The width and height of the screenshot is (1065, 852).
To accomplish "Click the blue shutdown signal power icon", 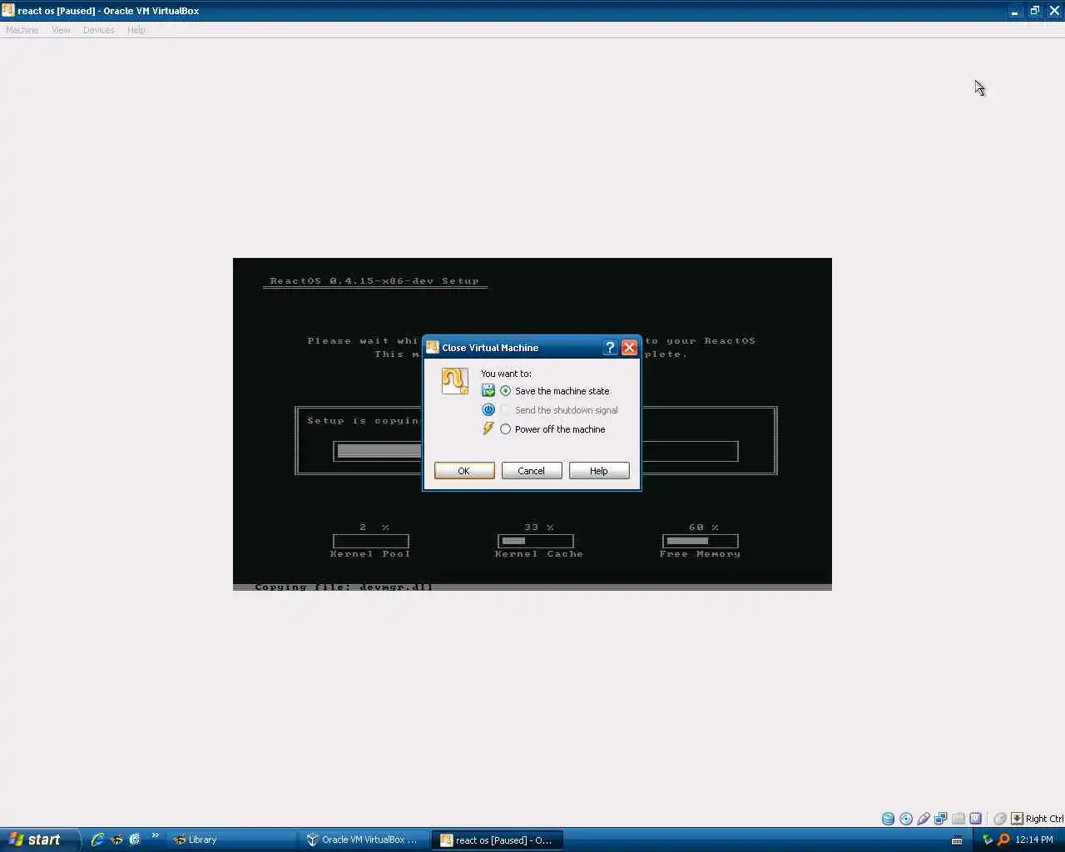I will [488, 410].
